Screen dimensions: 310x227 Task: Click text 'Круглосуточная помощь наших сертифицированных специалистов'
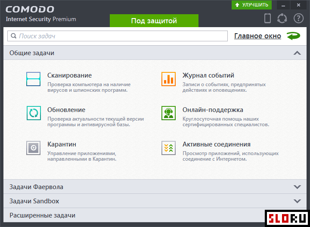[226, 122]
